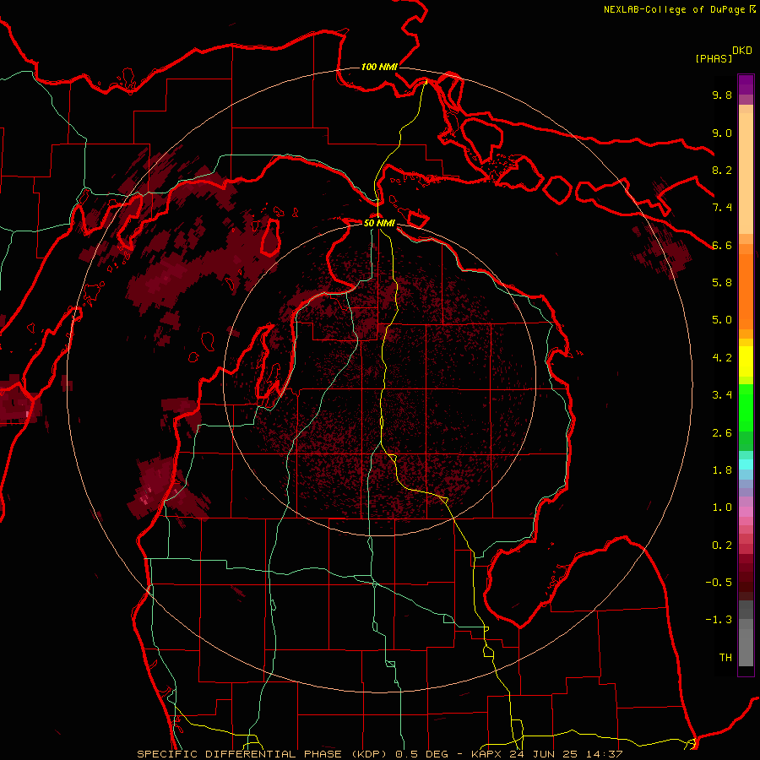Click the bright green band of the color scale
760x760 pixels.
[x=746, y=408]
